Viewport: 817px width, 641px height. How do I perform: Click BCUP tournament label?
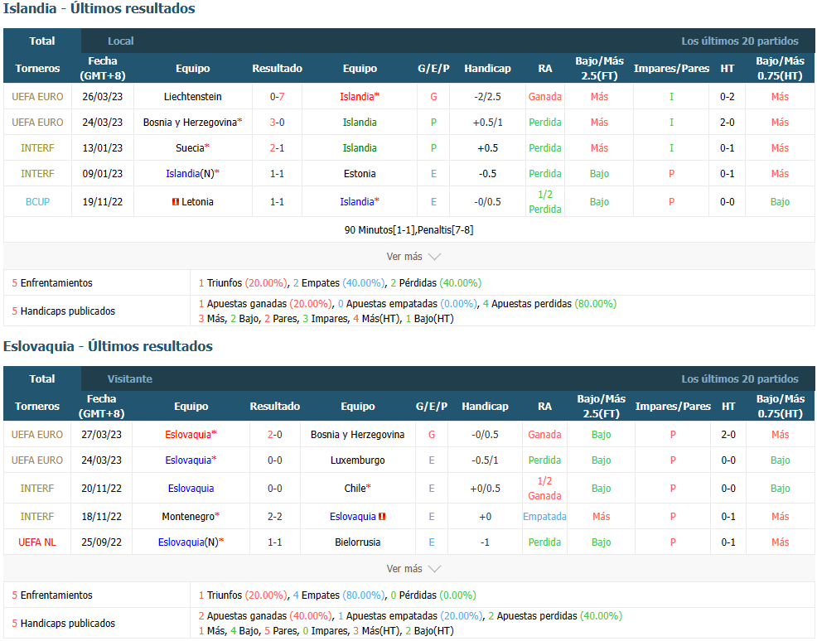37,201
